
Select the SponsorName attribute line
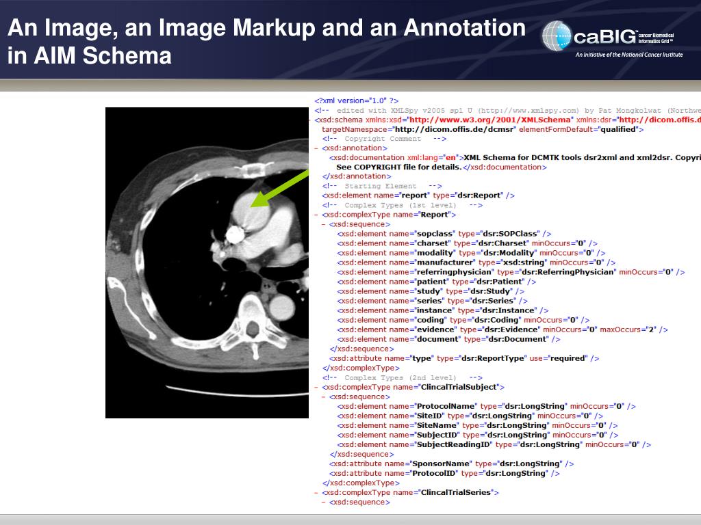[x=451, y=463]
